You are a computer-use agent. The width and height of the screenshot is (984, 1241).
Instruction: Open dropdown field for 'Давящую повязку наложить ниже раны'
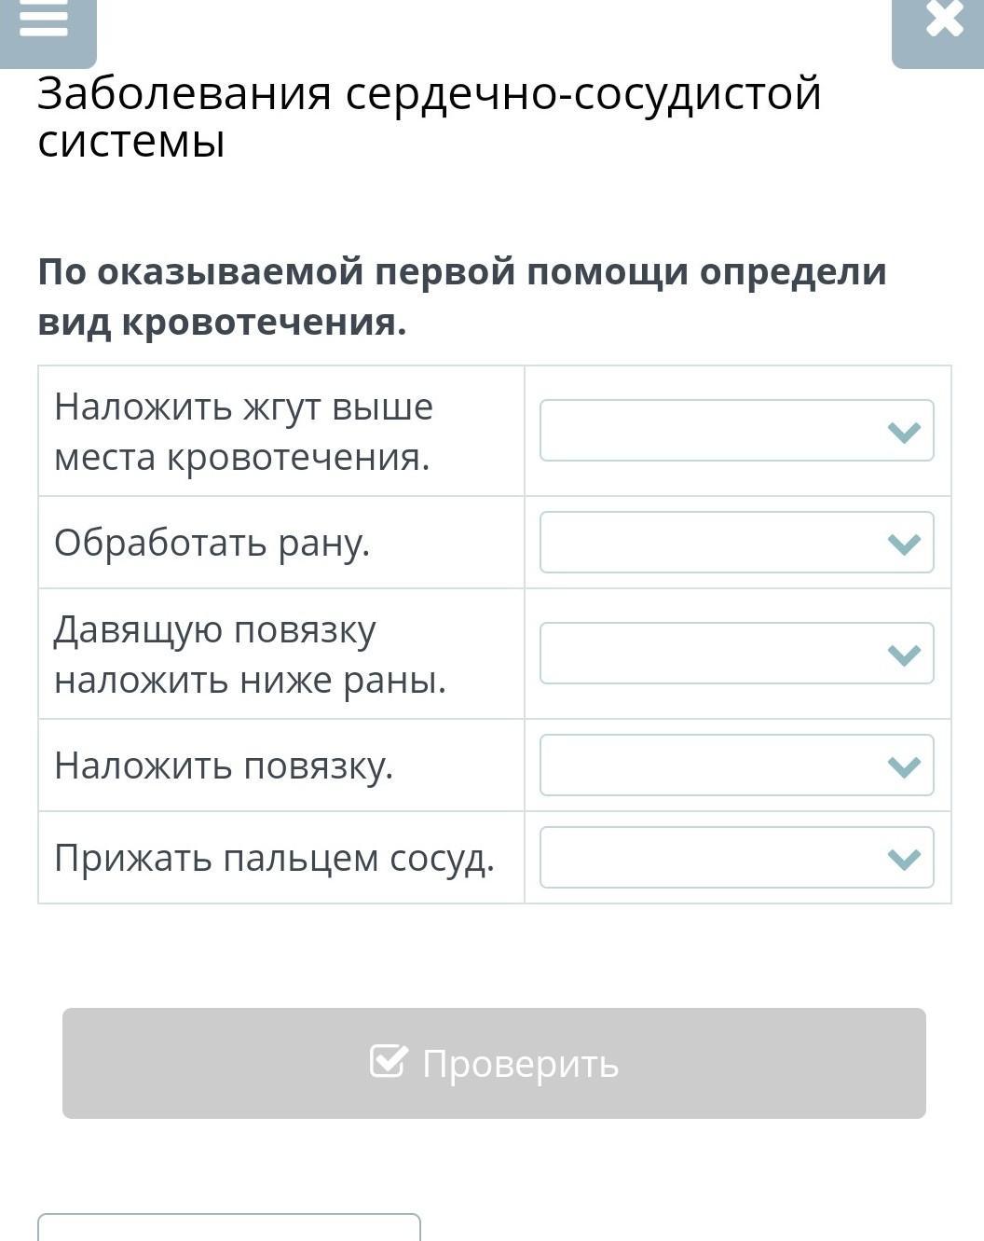point(736,654)
